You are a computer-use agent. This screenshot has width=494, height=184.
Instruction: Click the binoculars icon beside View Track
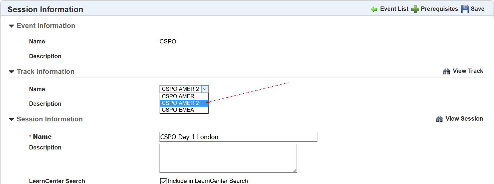pos(446,71)
